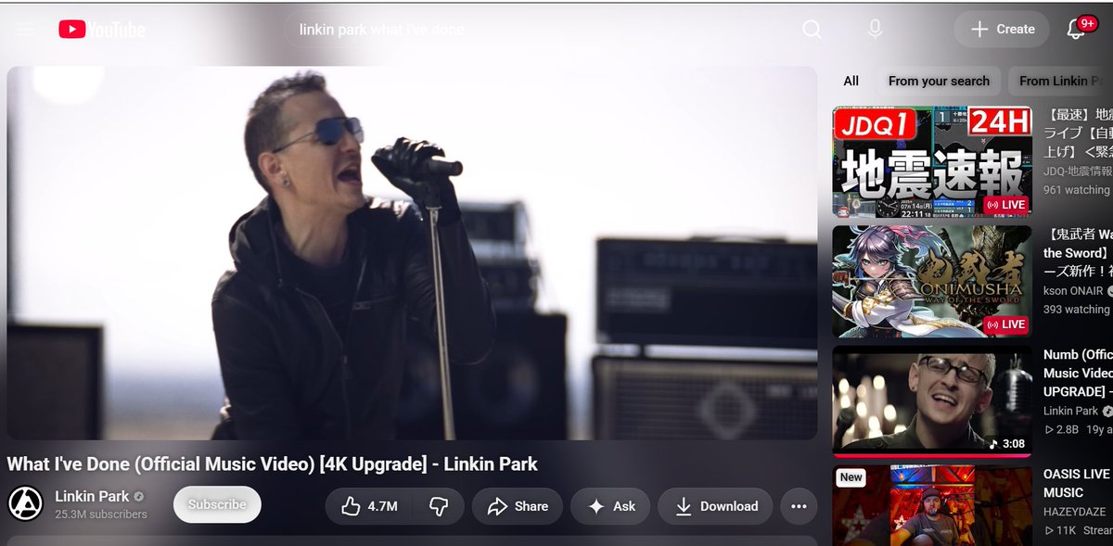Dislike the video with thumbs down
This screenshot has width=1113, height=546.
[439, 506]
